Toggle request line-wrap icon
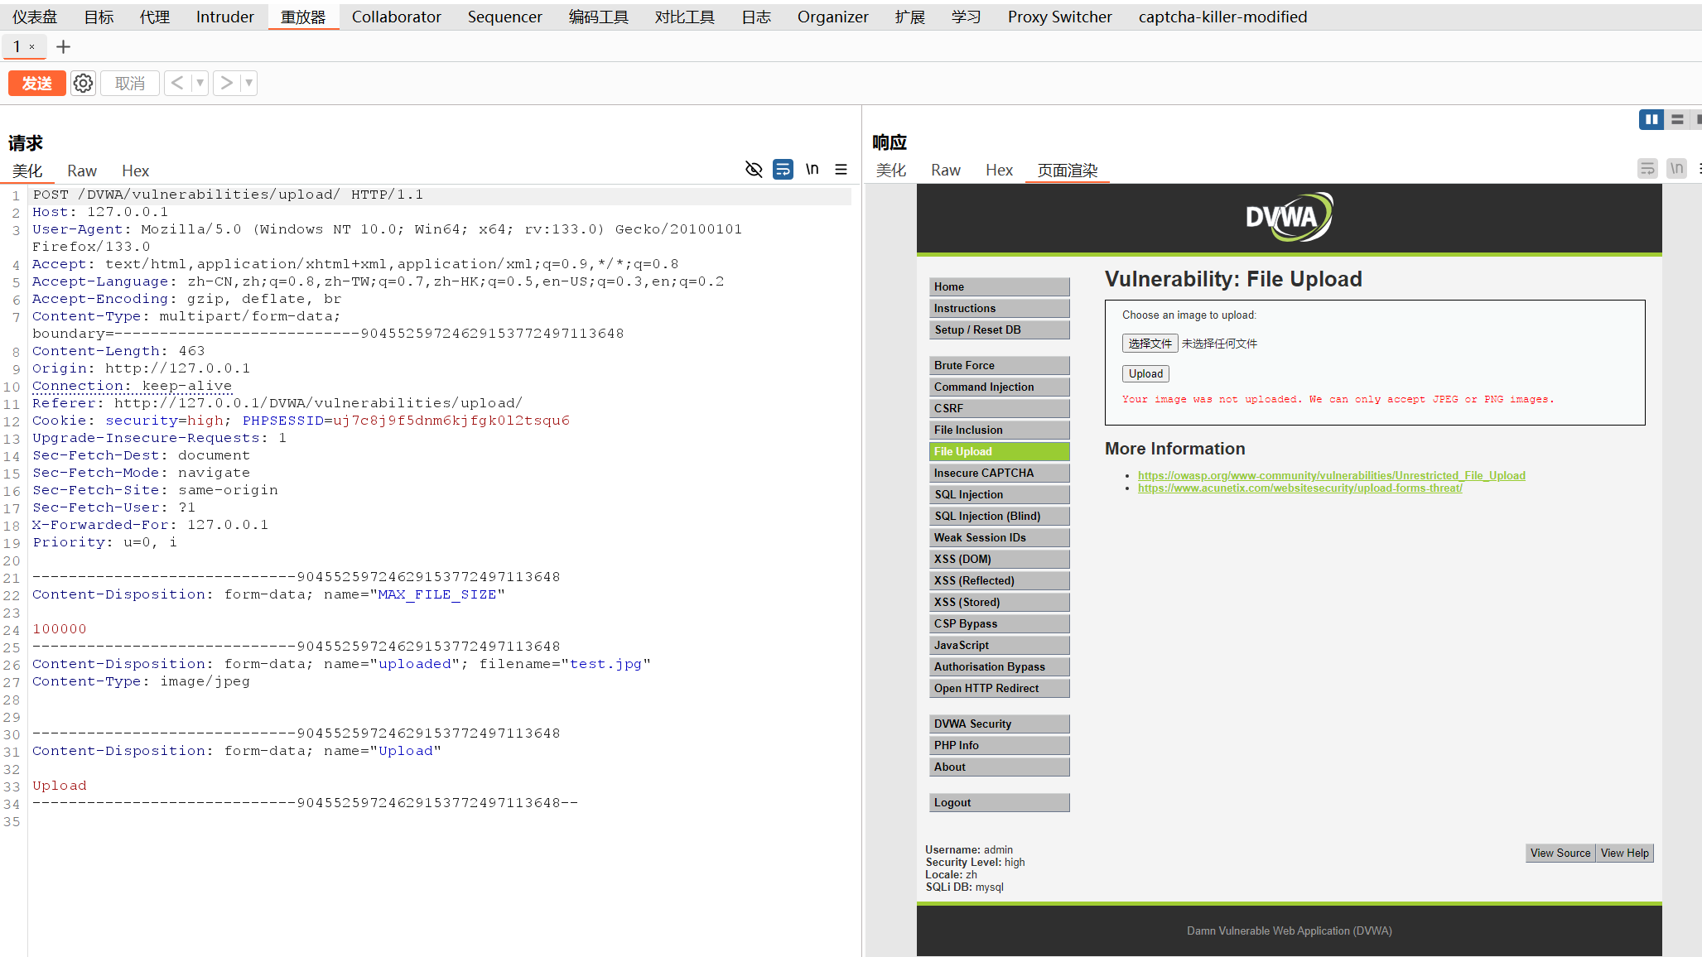Image resolution: width=1702 pixels, height=957 pixels. pos(783,170)
